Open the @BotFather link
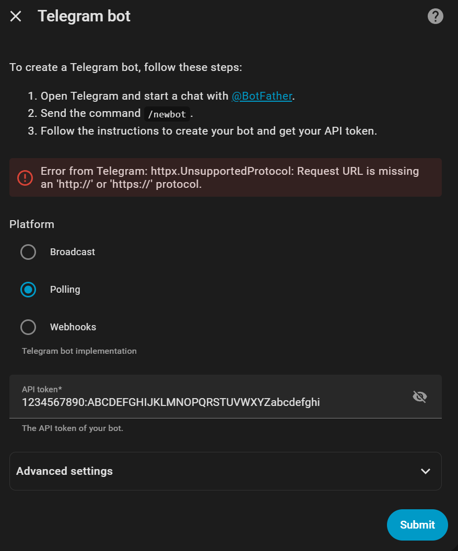 click(x=262, y=96)
